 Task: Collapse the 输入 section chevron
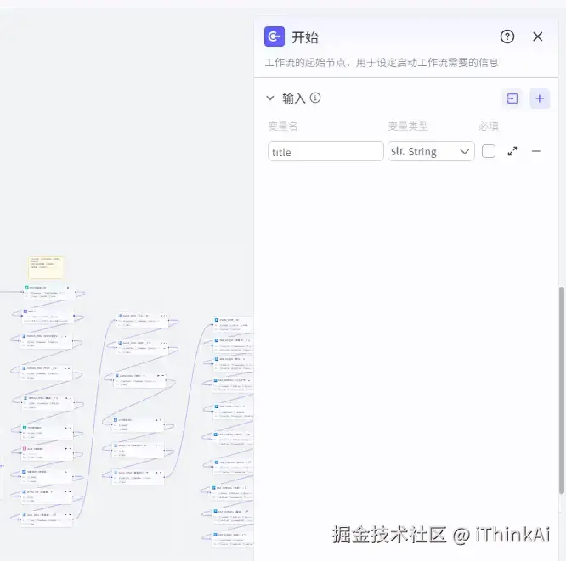click(x=270, y=98)
